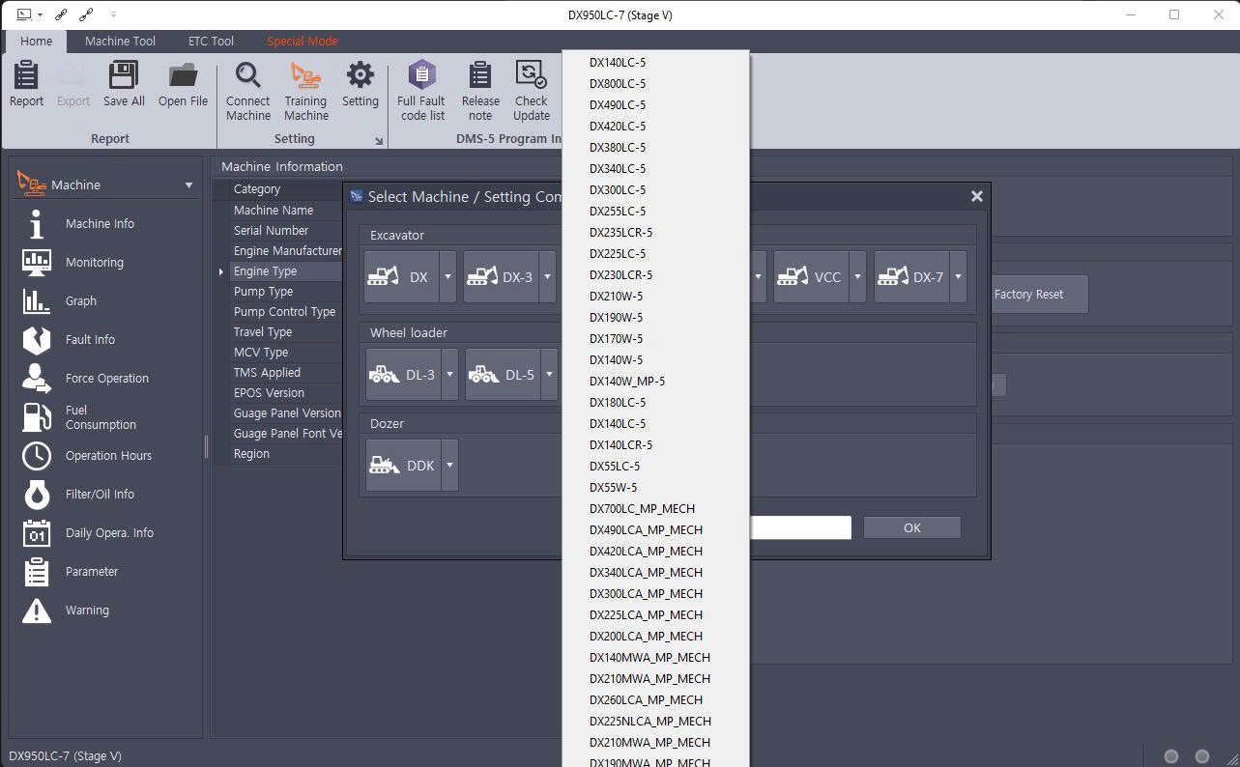The height and width of the screenshot is (767, 1240).
Task: Choose DX700LC_MP_MECH from model list
Action: point(655,509)
